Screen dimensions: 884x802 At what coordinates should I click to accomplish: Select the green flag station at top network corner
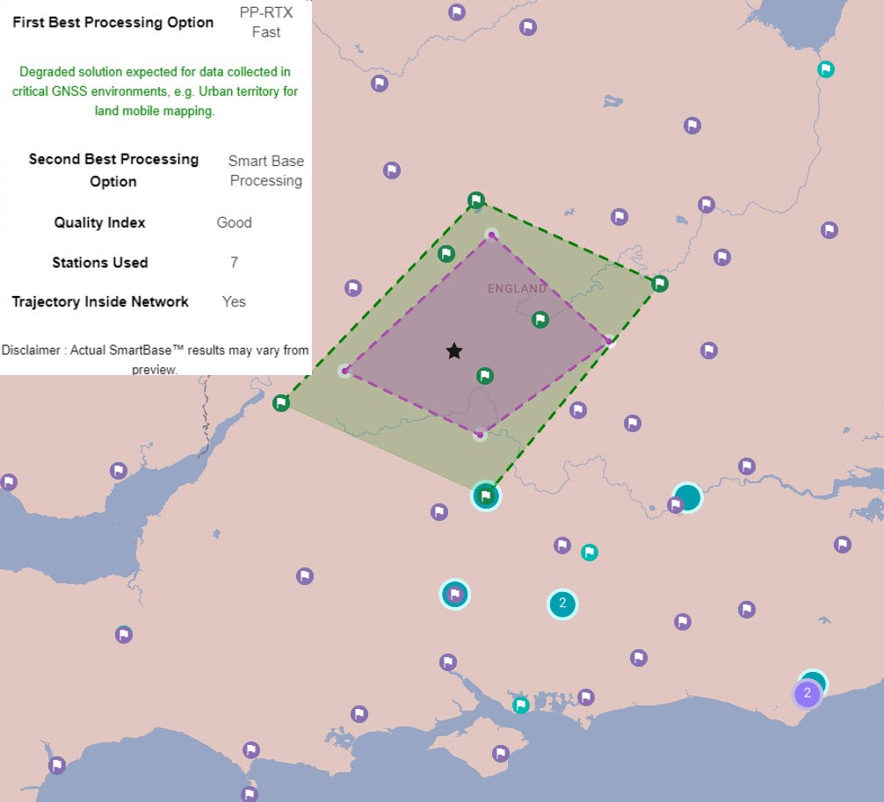point(477,200)
